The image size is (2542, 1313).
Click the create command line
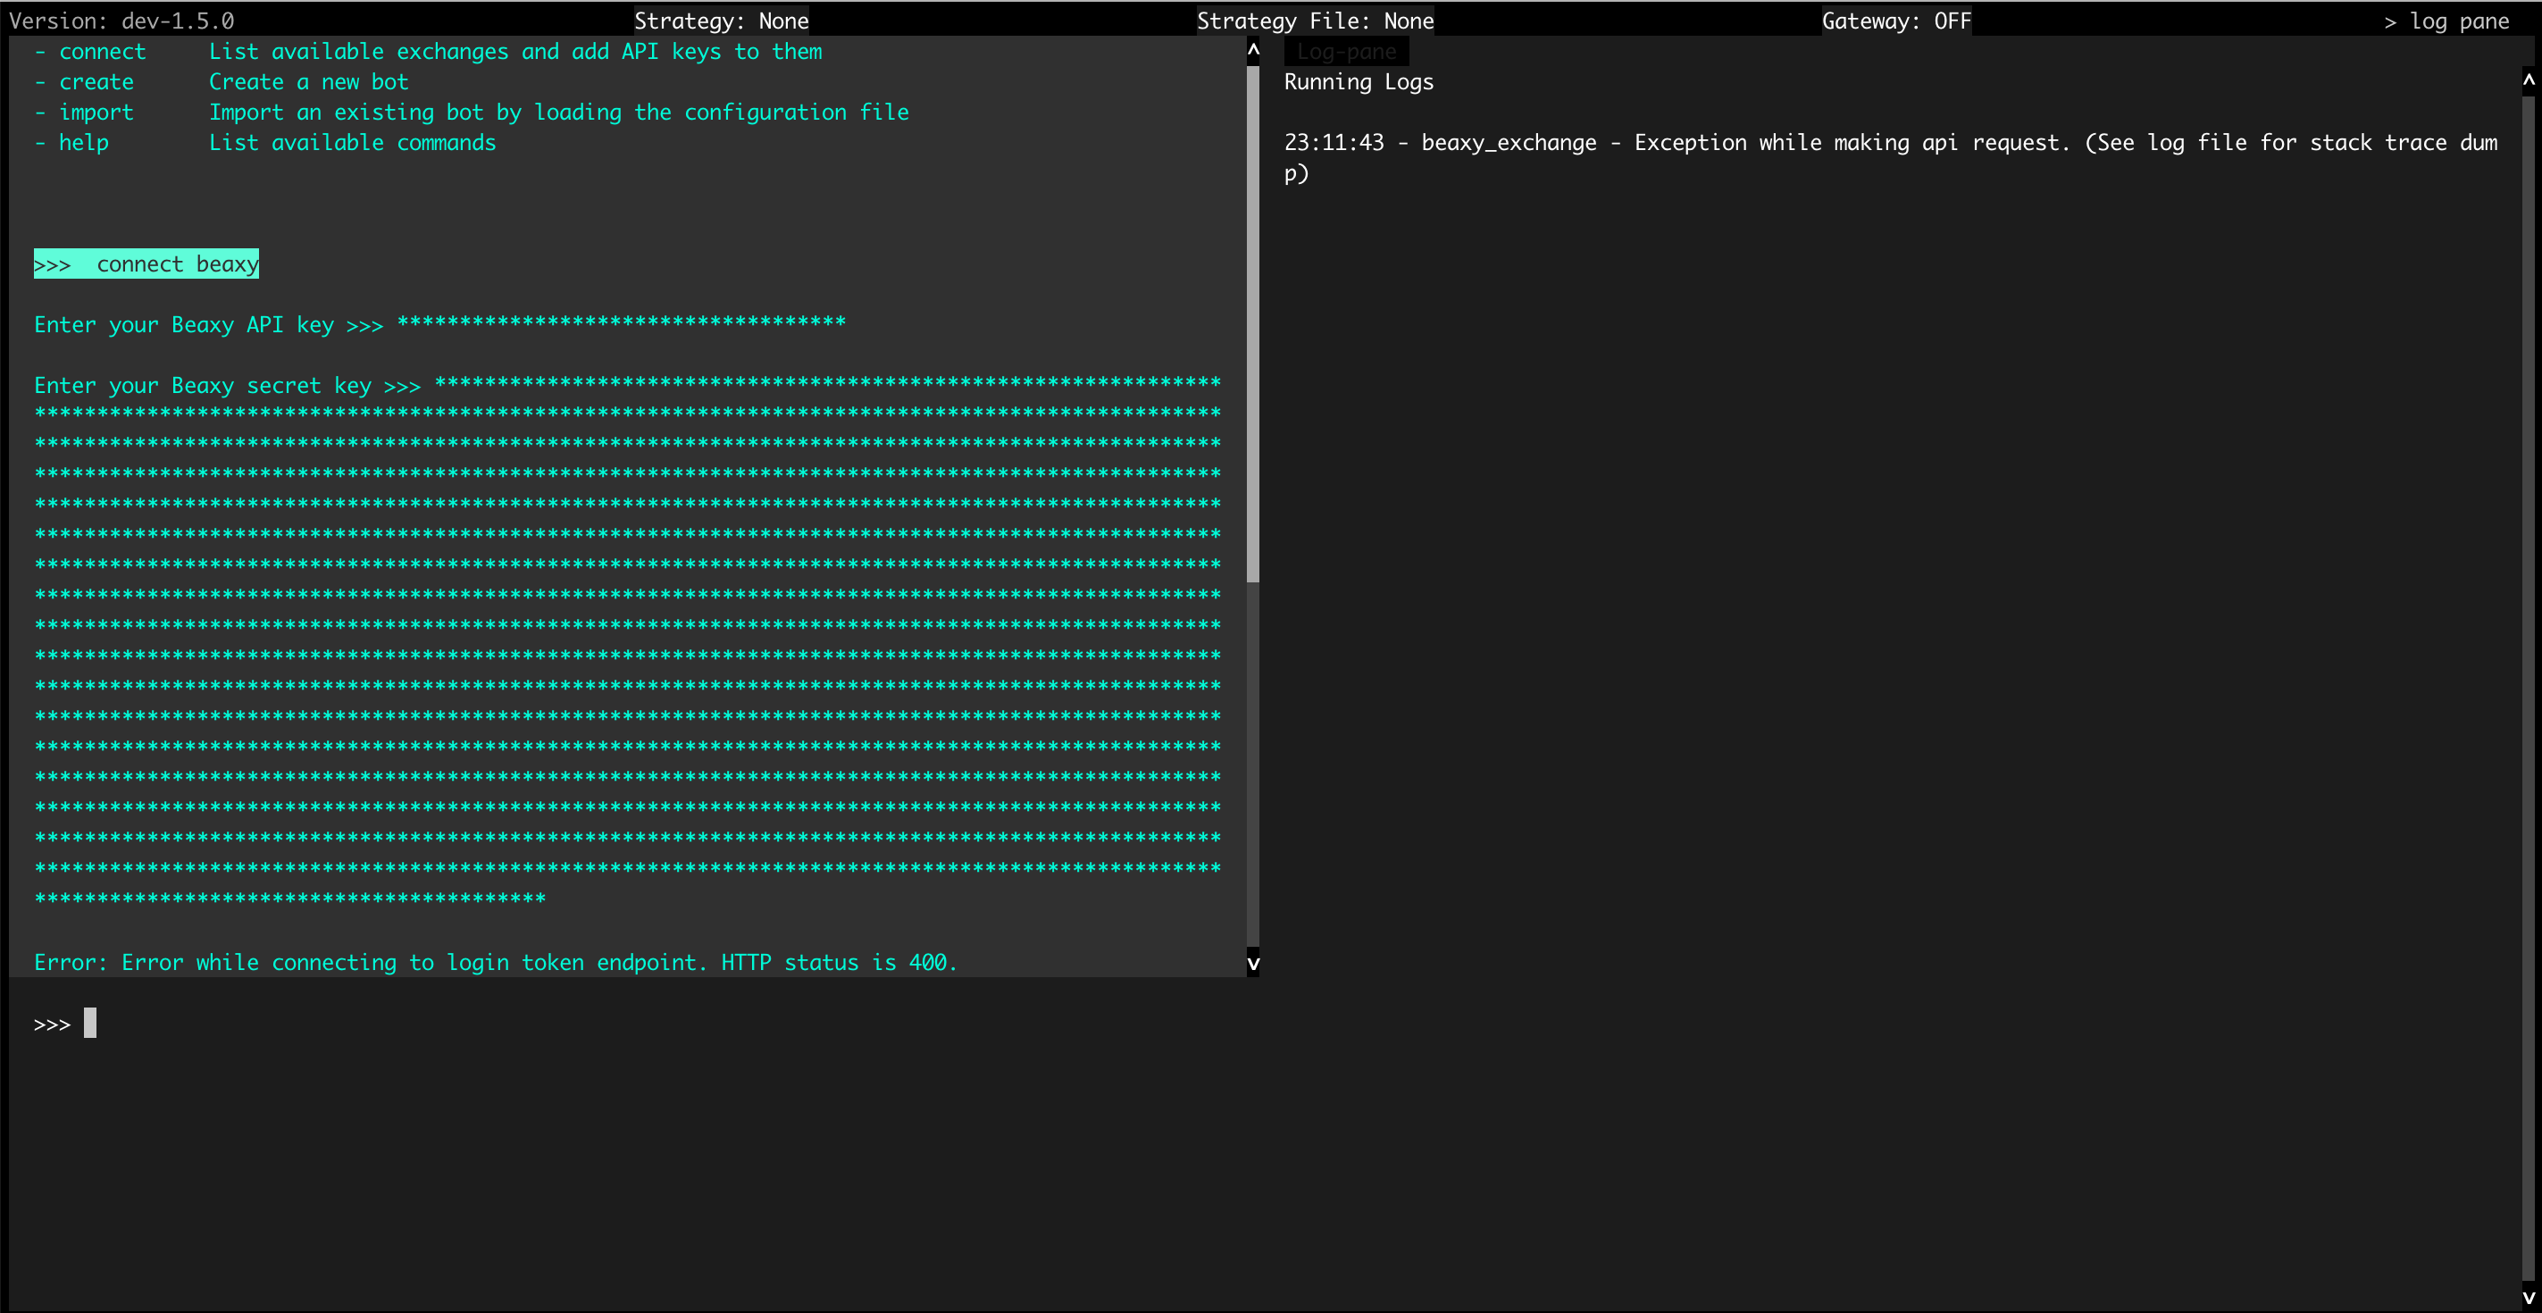pyautogui.click(x=221, y=82)
